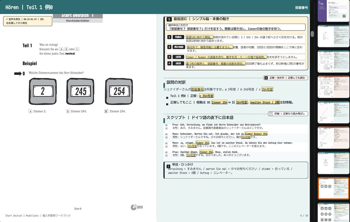
Task: Click the highlighted answer c 254号室
Action: coord(206,96)
